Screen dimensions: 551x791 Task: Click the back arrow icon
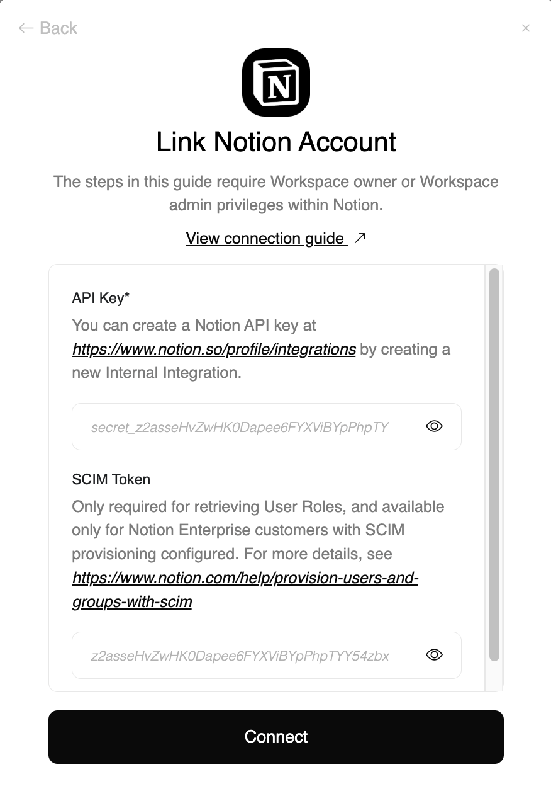pyautogui.click(x=25, y=28)
